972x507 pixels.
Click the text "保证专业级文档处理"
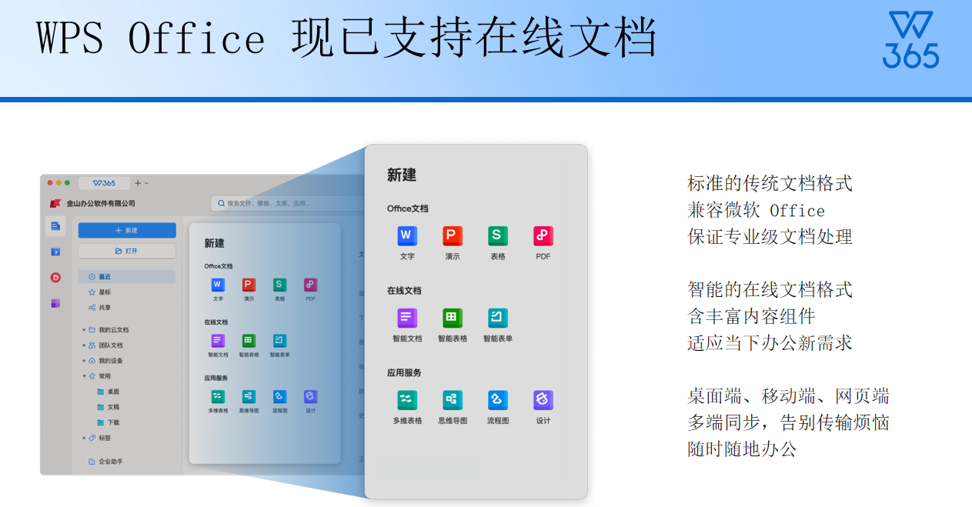(770, 237)
